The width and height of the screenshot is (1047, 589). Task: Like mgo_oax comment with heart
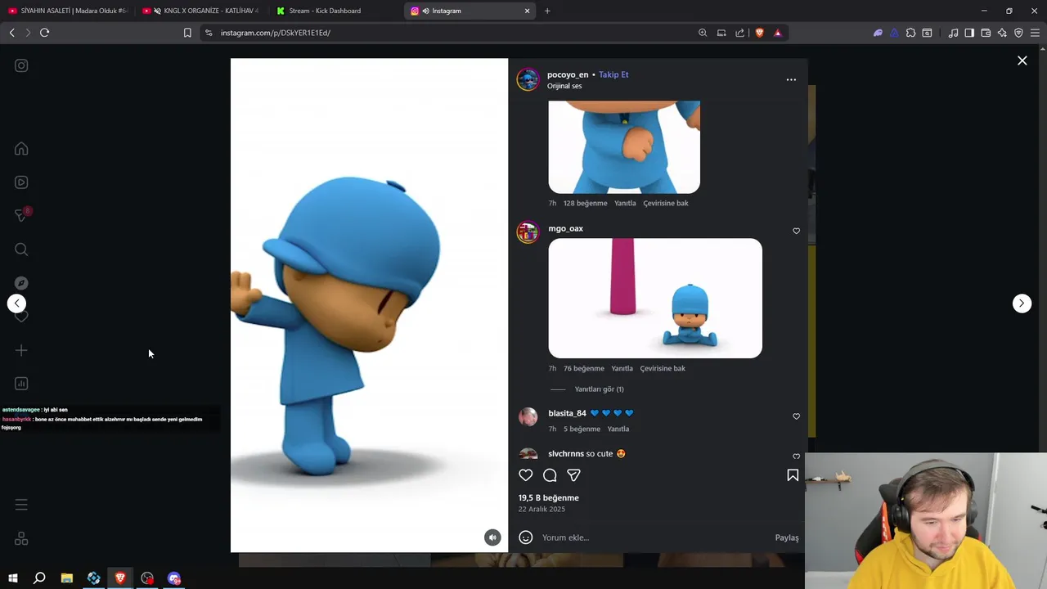(796, 231)
